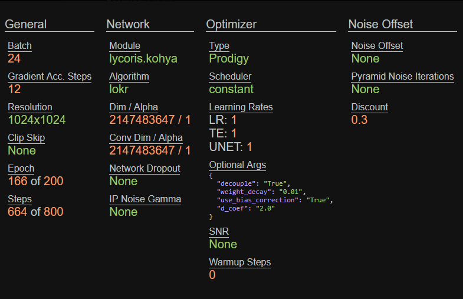
Task: Select the Steps value 664 of 800
Action: pos(35,212)
